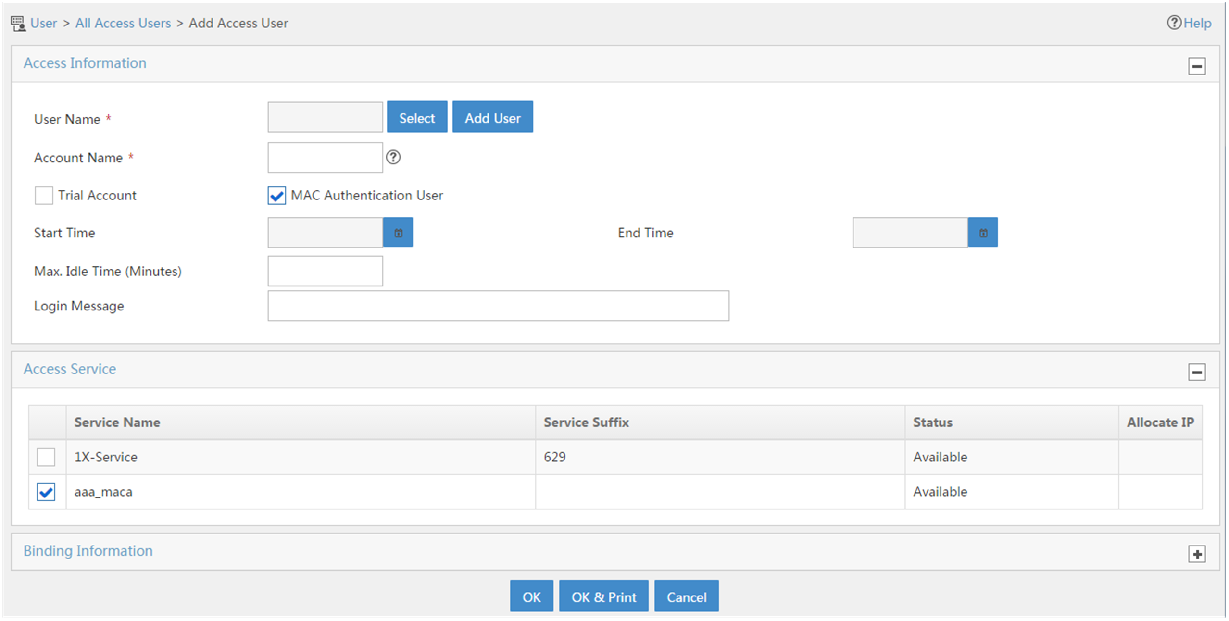
Task: Focus the End Time field
Action: (910, 233)
